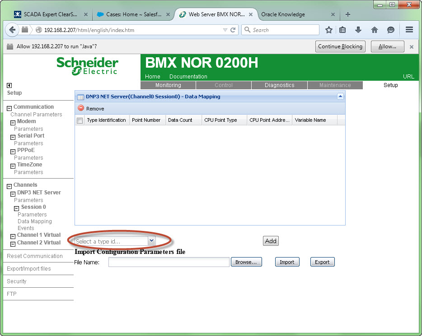Screen dimensions: 422x336
Task: Collapse the left Setup sidebar arrow
Action: point(9,85)
